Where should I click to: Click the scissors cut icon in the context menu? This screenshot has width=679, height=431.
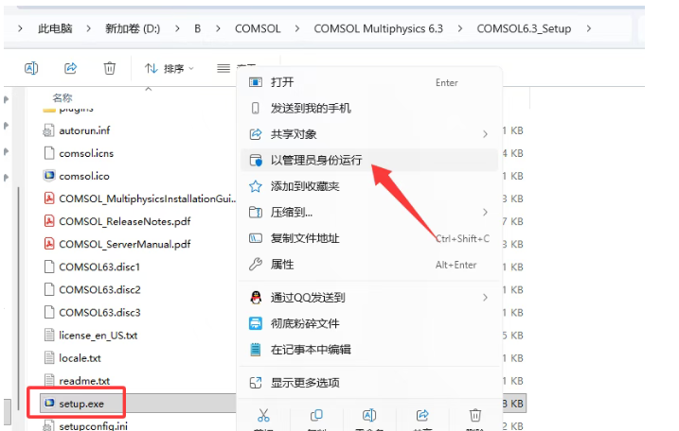[x=263, y=416]
